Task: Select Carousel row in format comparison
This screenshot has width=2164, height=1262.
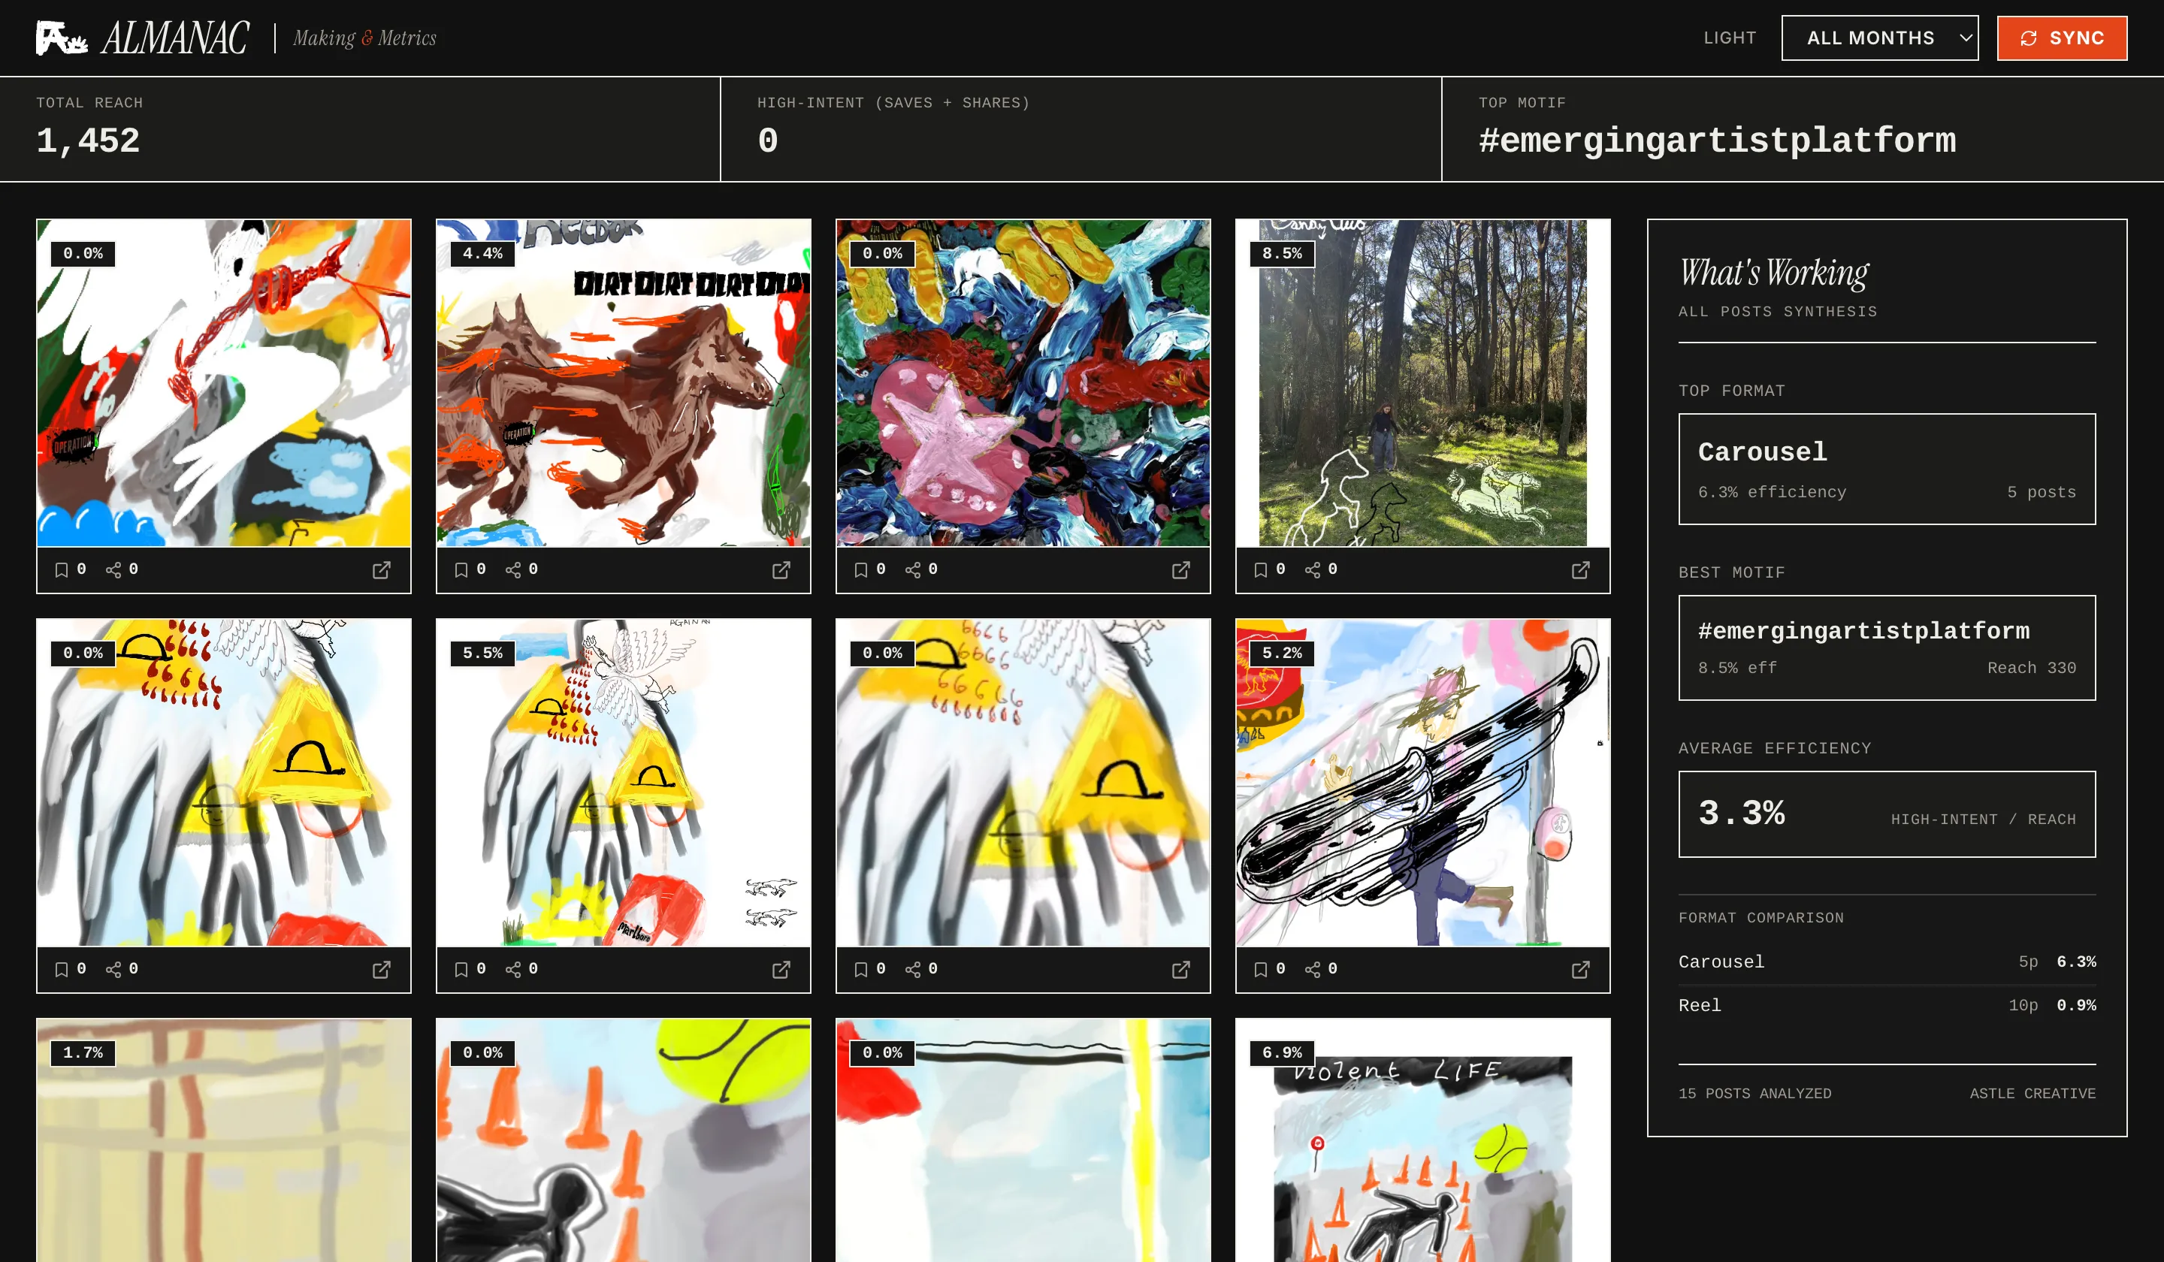Action: tap(1887, 962)
